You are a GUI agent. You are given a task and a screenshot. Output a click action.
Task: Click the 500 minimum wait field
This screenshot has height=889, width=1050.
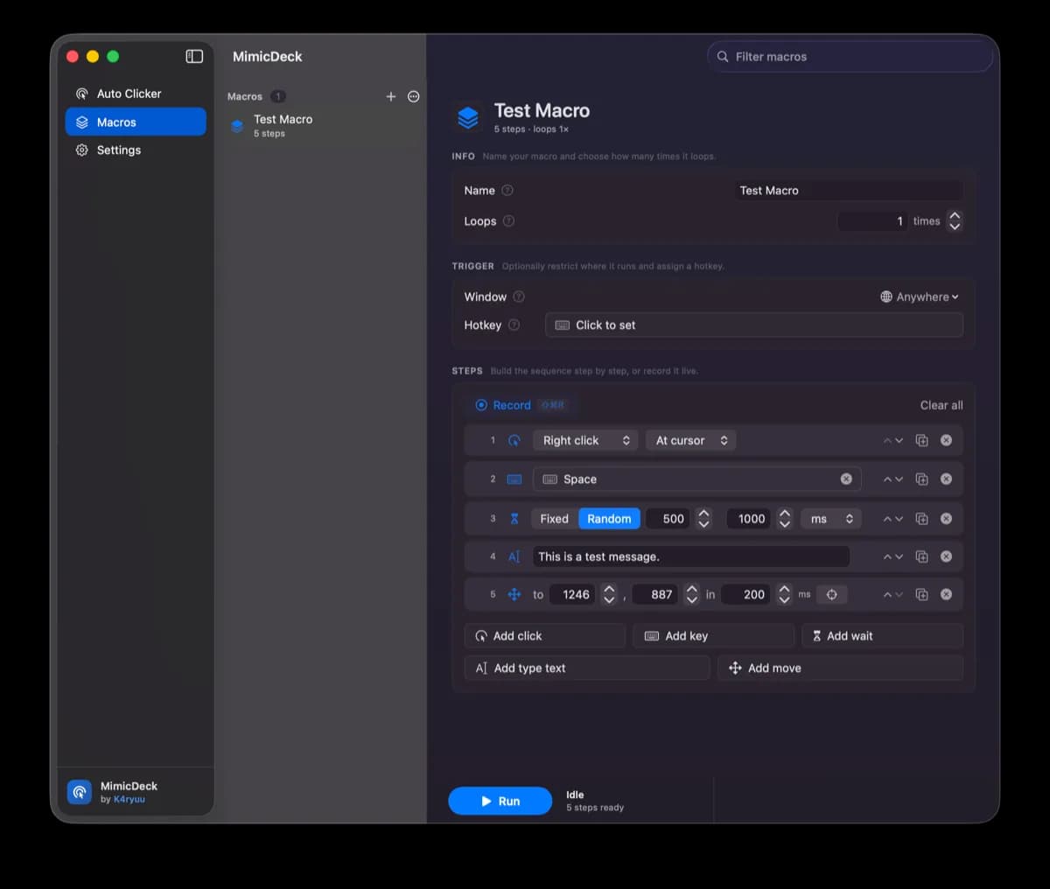(x=668, y=518)
